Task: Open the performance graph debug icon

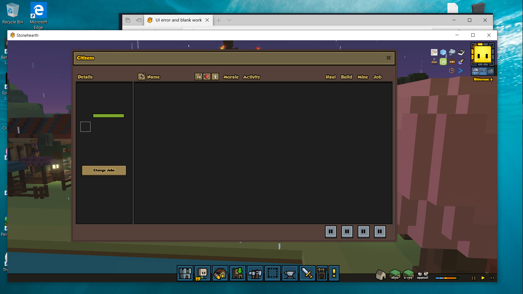Action: point(434,52)
